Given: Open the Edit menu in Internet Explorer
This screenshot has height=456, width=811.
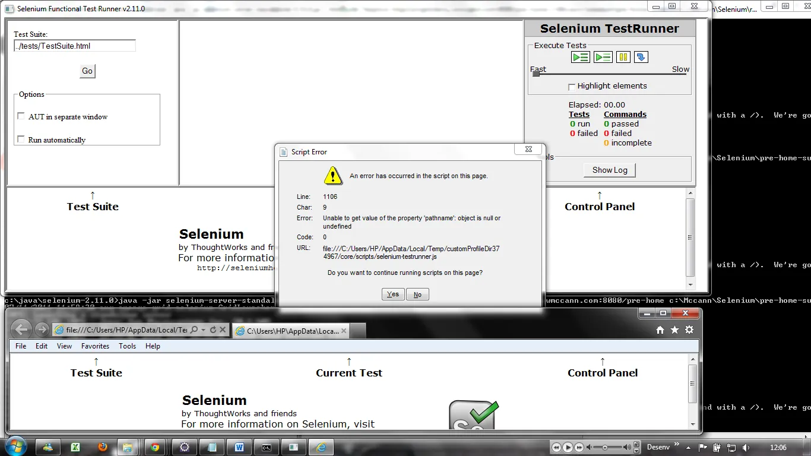Looking at the screenshot, I should [42, 346].
